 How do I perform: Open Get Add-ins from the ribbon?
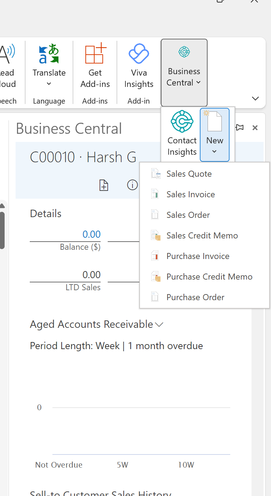(95, 54)
